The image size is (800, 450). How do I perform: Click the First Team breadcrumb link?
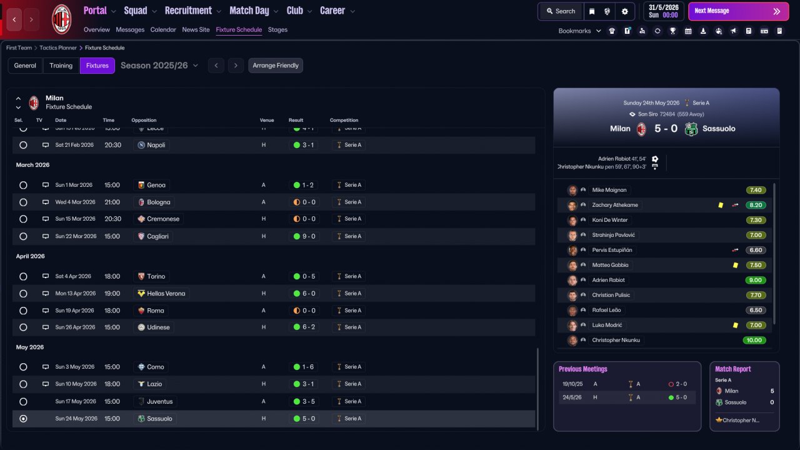pyautogui.click(x=19, y=47)
